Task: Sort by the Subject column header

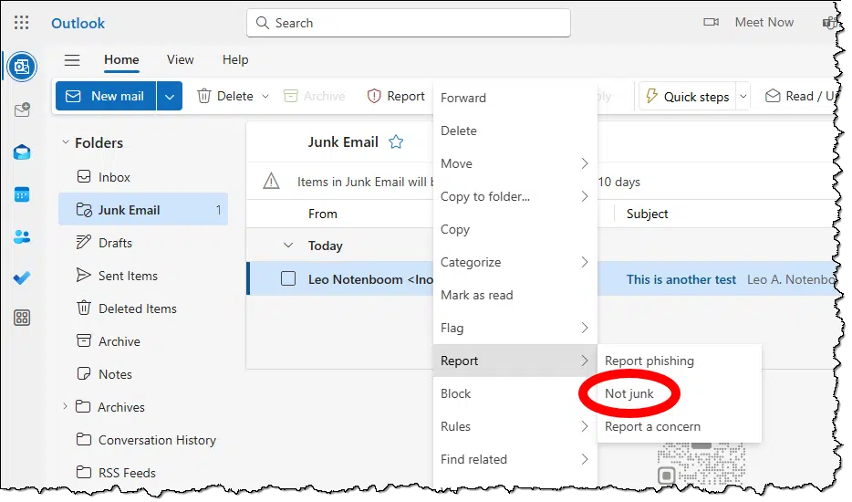Action: point(647,214)
